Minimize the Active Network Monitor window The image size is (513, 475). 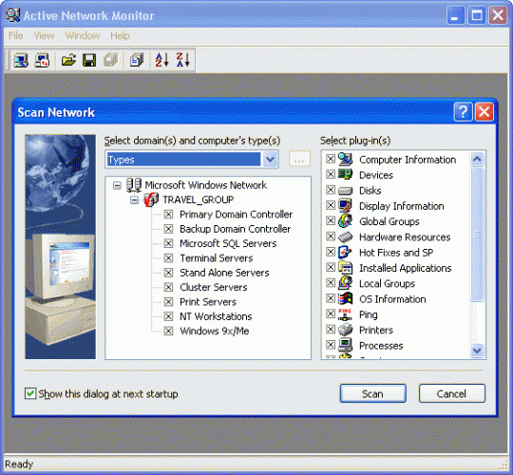tap(456, 15)
